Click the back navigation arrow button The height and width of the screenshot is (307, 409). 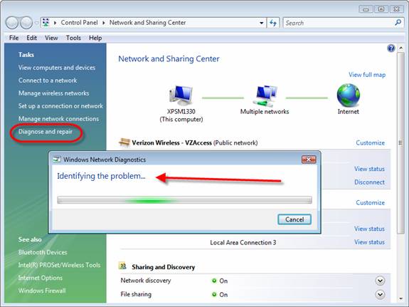12,23
